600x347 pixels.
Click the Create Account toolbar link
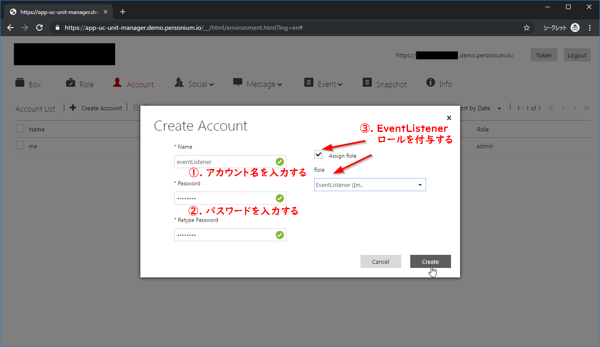tap(101, 108)
